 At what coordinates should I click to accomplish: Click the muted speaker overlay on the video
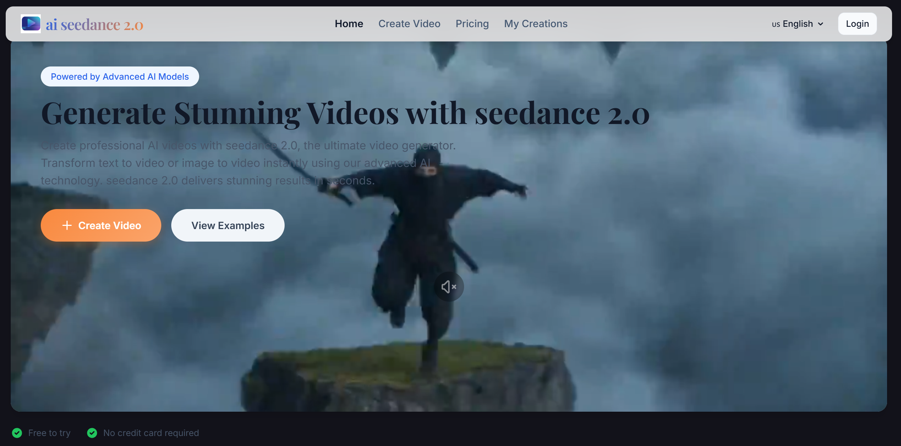click(449, 286)
